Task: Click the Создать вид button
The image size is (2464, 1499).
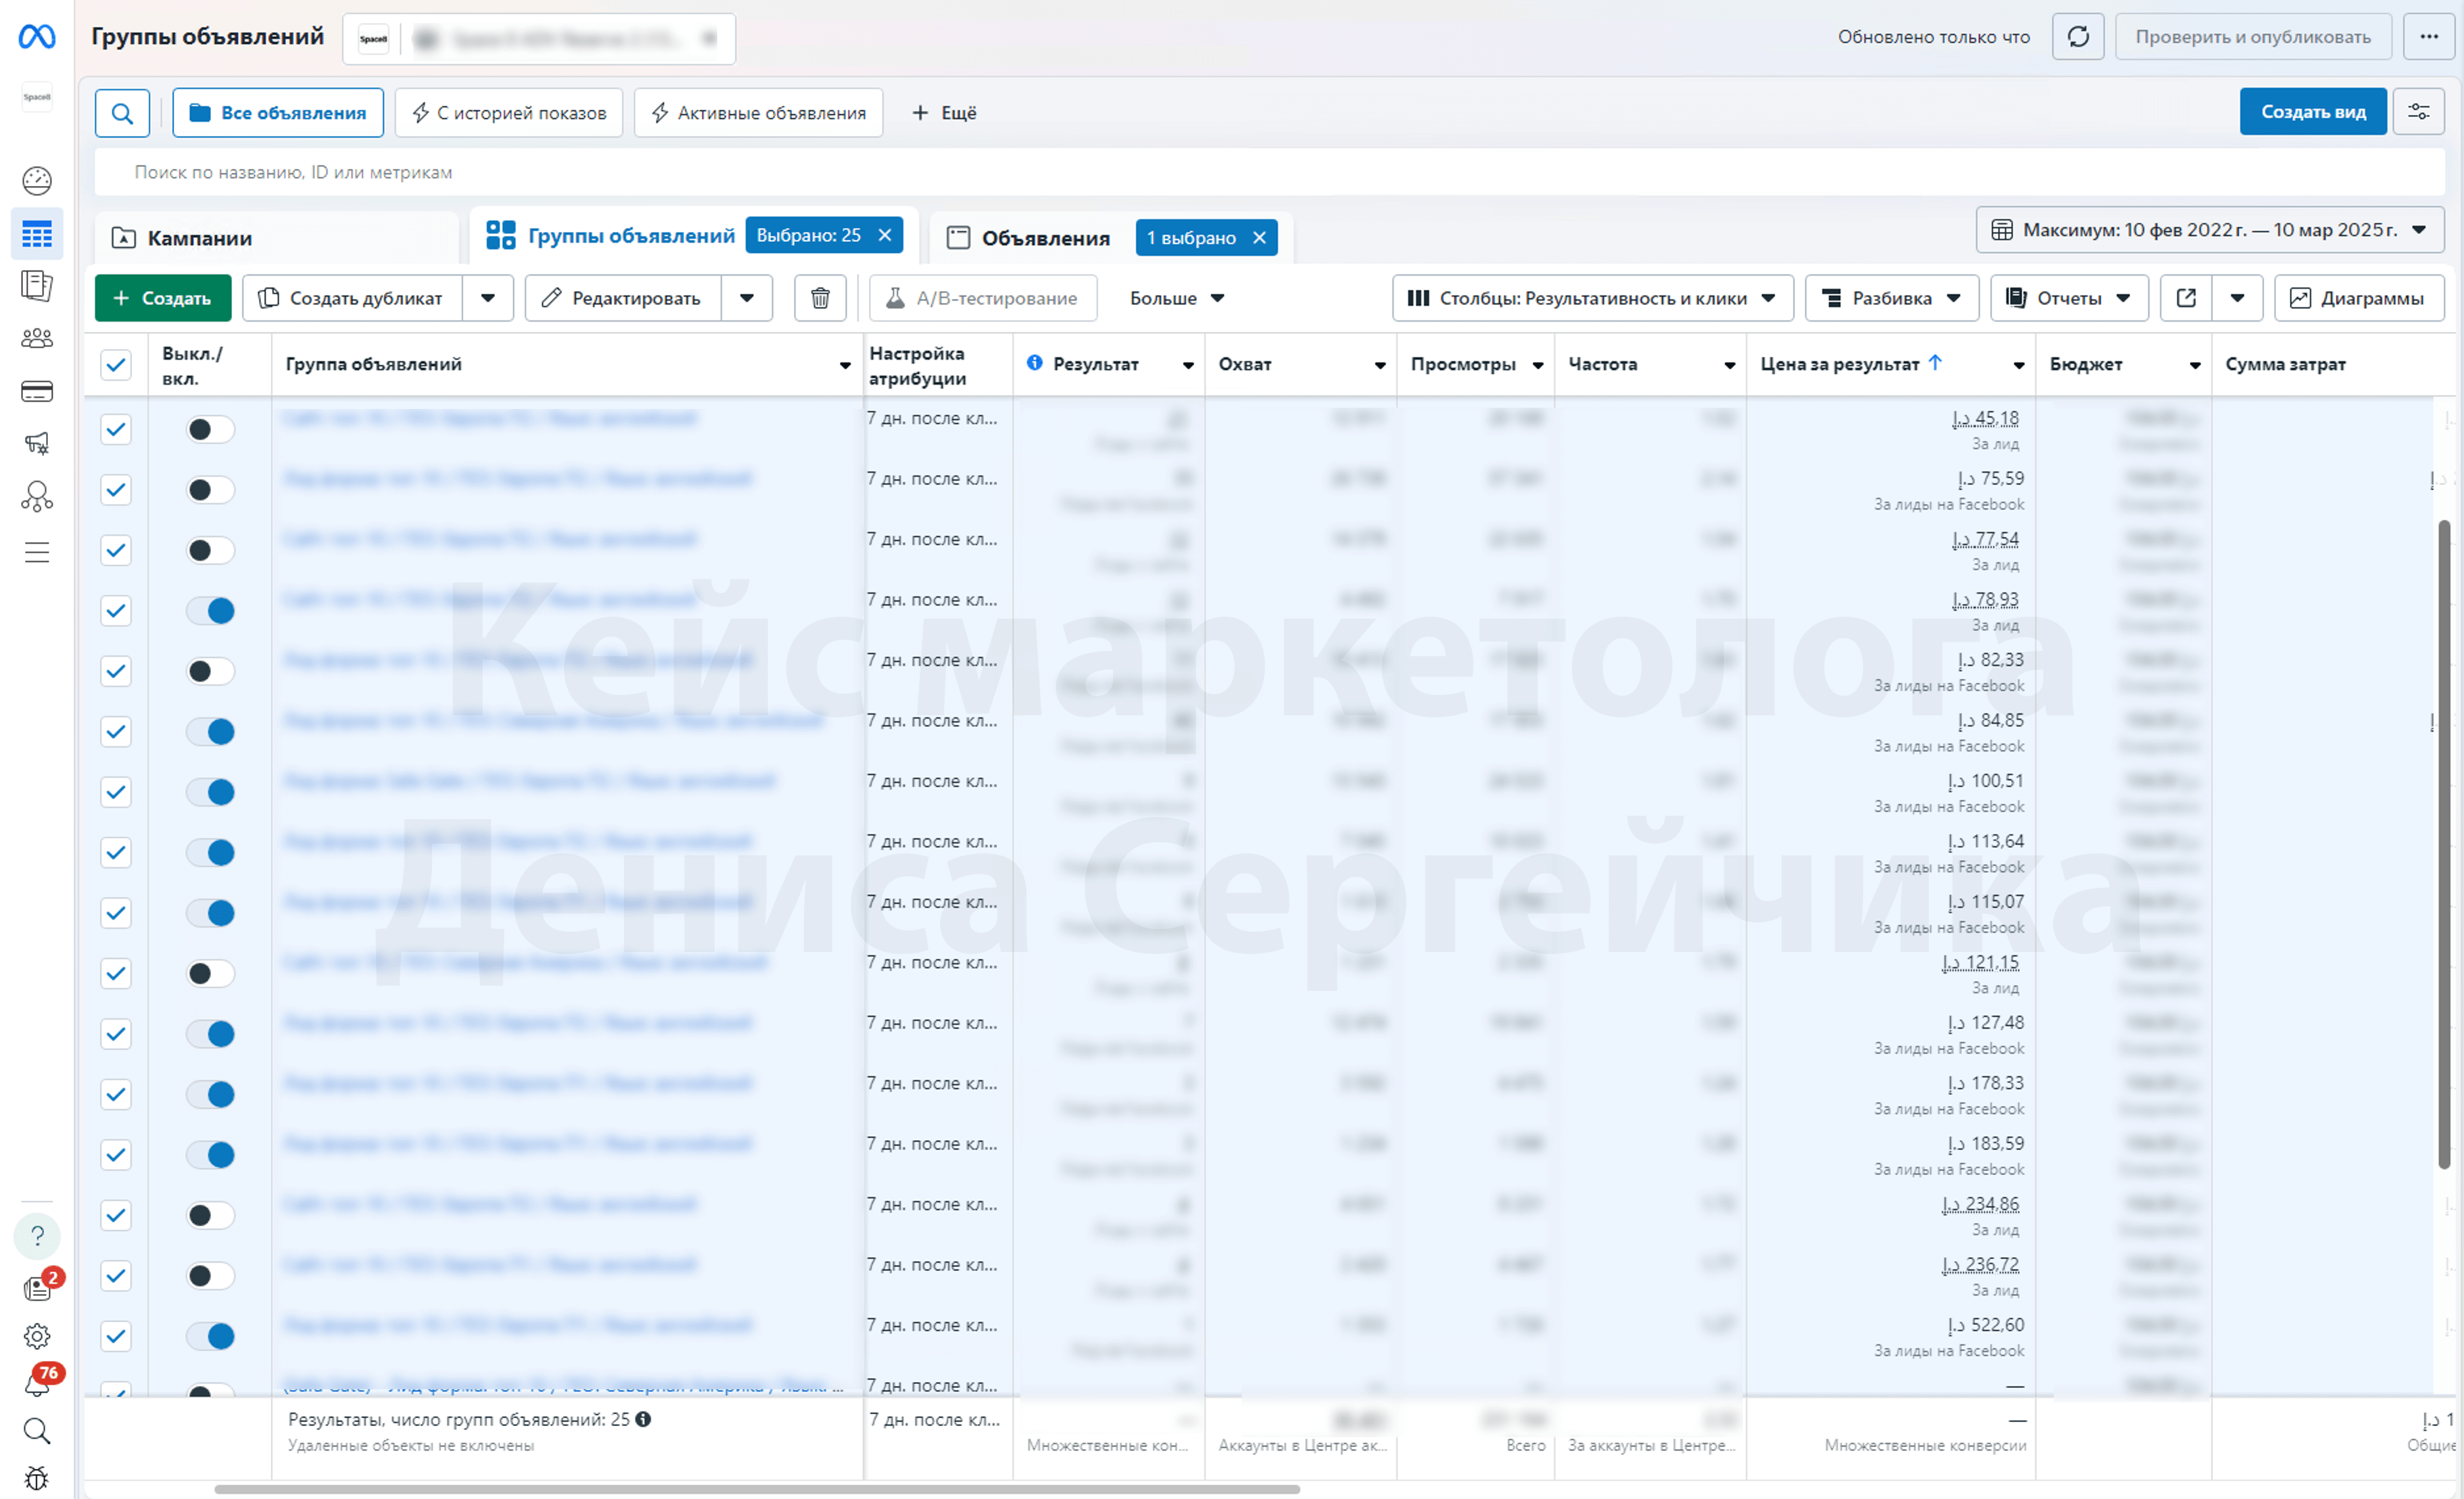Action: [x=2313, y=112]
